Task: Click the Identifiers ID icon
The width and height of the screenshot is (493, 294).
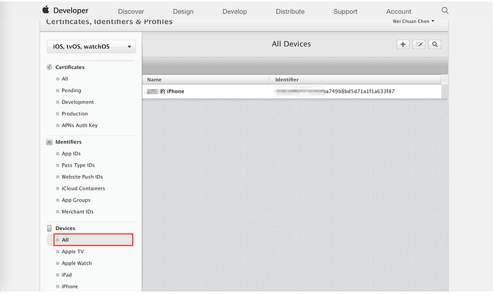Action: click(49, 142)
